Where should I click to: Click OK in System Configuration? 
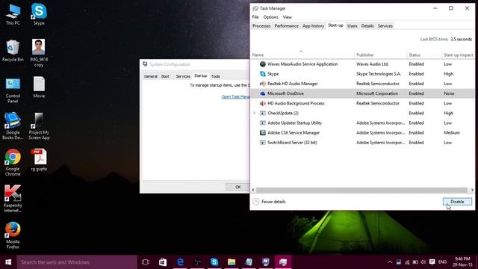tap(238, 187)
